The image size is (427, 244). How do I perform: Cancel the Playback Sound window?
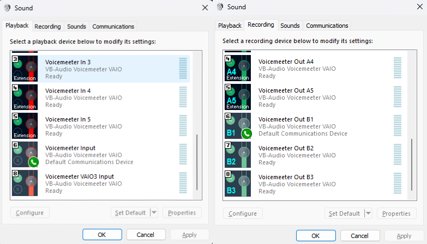[146, 235]
